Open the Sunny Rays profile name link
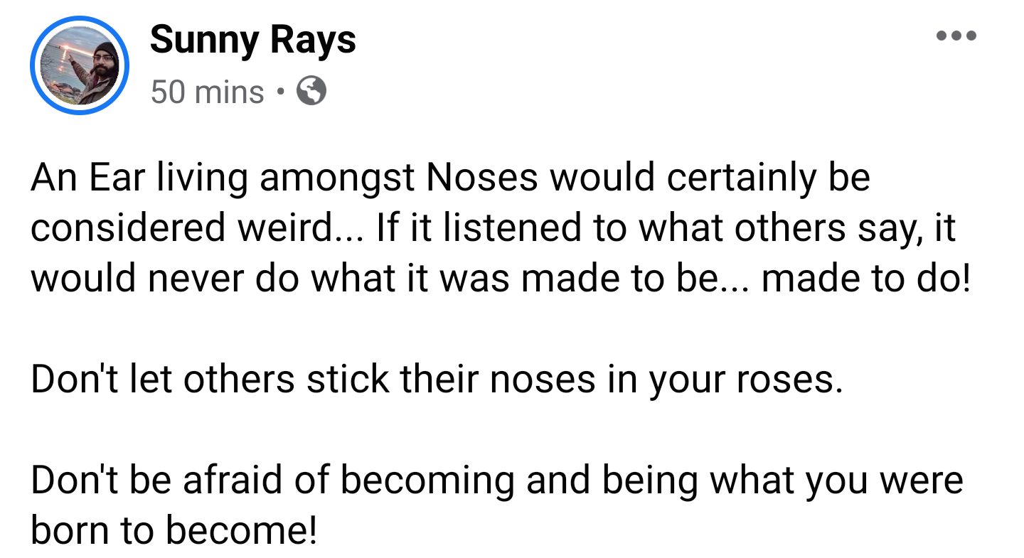This screenshot has height=558, width=1024. [253, 39]
